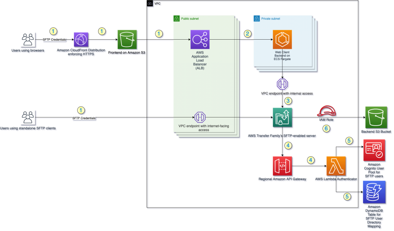Select the AWS Application Load Balancer icon
This screenshot has width=394, height=231.
point(199,40)
